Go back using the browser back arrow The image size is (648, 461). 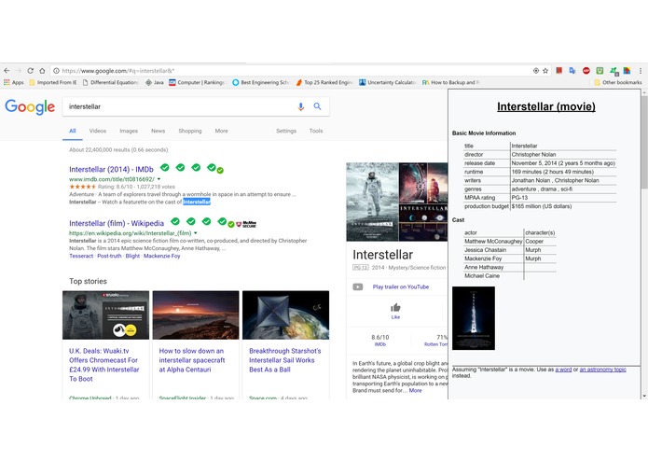coord(7,71)
